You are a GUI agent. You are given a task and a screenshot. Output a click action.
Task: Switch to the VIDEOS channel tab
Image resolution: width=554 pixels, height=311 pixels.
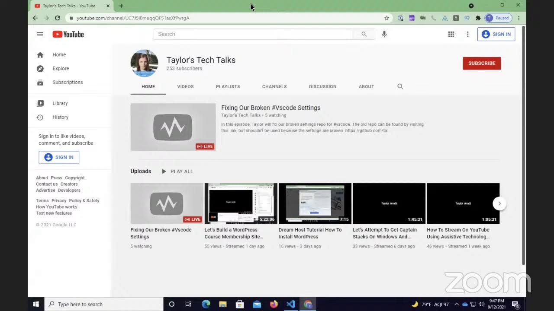(x=185, y=86)
